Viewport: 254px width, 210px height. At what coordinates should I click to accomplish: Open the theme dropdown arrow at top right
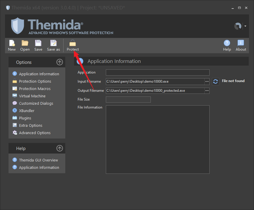(245, 26)
